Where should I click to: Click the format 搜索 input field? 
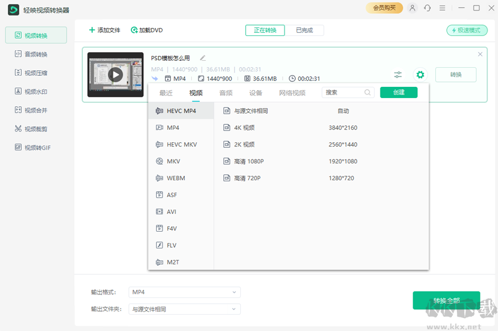(343, 93)
